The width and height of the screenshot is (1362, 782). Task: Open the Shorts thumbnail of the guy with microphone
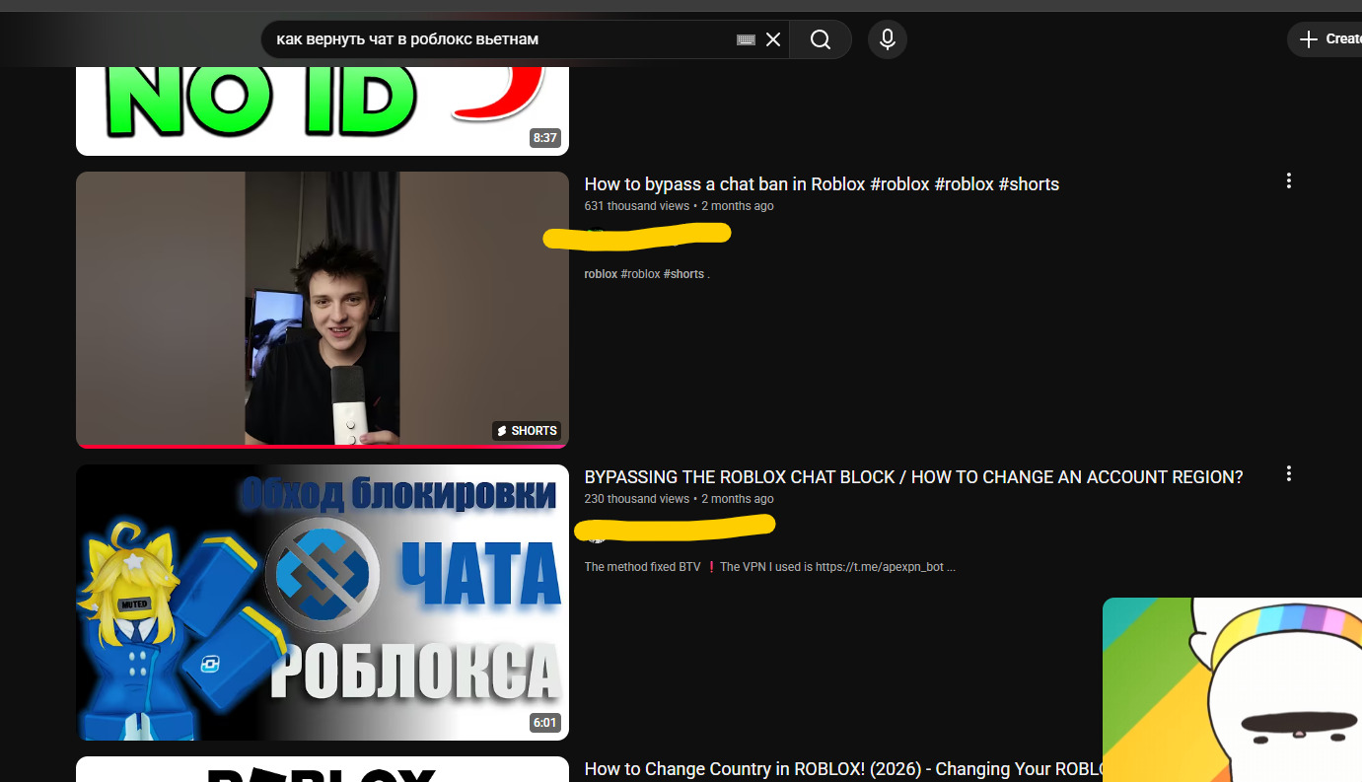(x=323, y=310)
